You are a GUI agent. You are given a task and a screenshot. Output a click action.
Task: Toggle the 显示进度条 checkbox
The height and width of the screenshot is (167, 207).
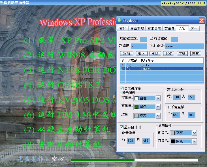pos(121,88)
